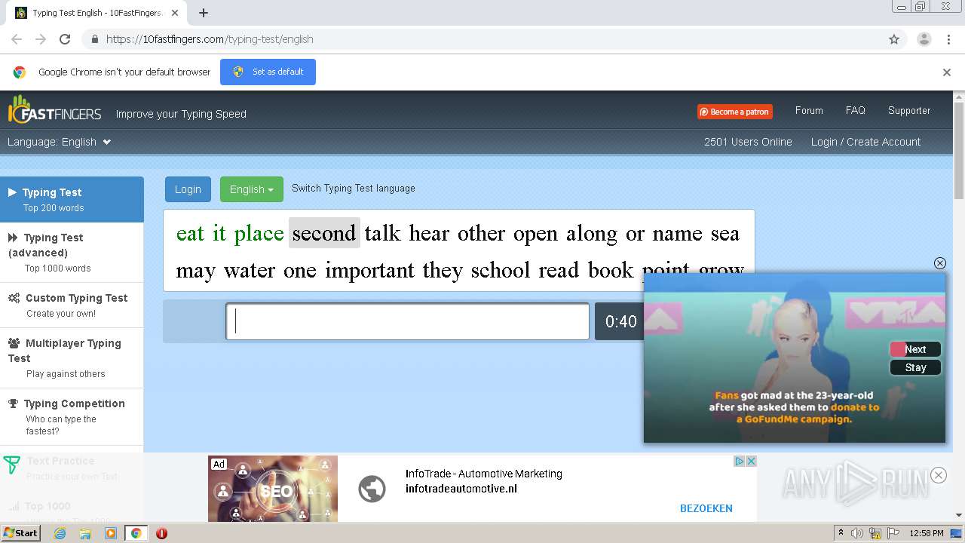Click the scrollbar down arrow

[x=959, y=516]
